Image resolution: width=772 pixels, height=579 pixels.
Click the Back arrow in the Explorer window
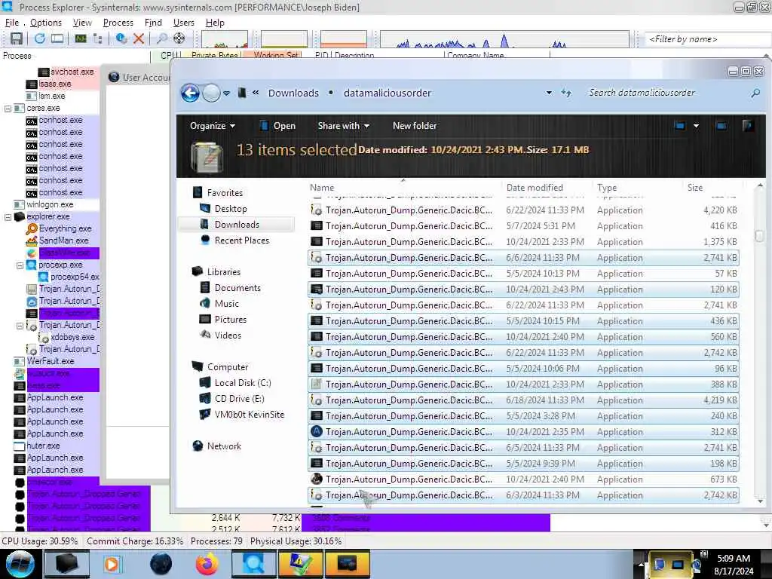click(x=190, y=93)
